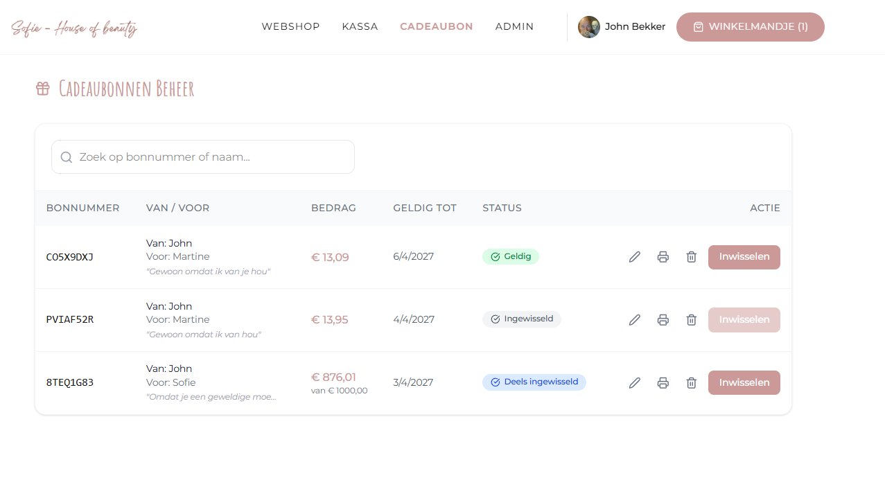Click the Sofie House of Beauty logo
This screenshot has height=489, width=885.
pos(74,28)
